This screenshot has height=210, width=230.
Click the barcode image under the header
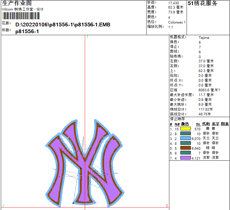[21, 16]
